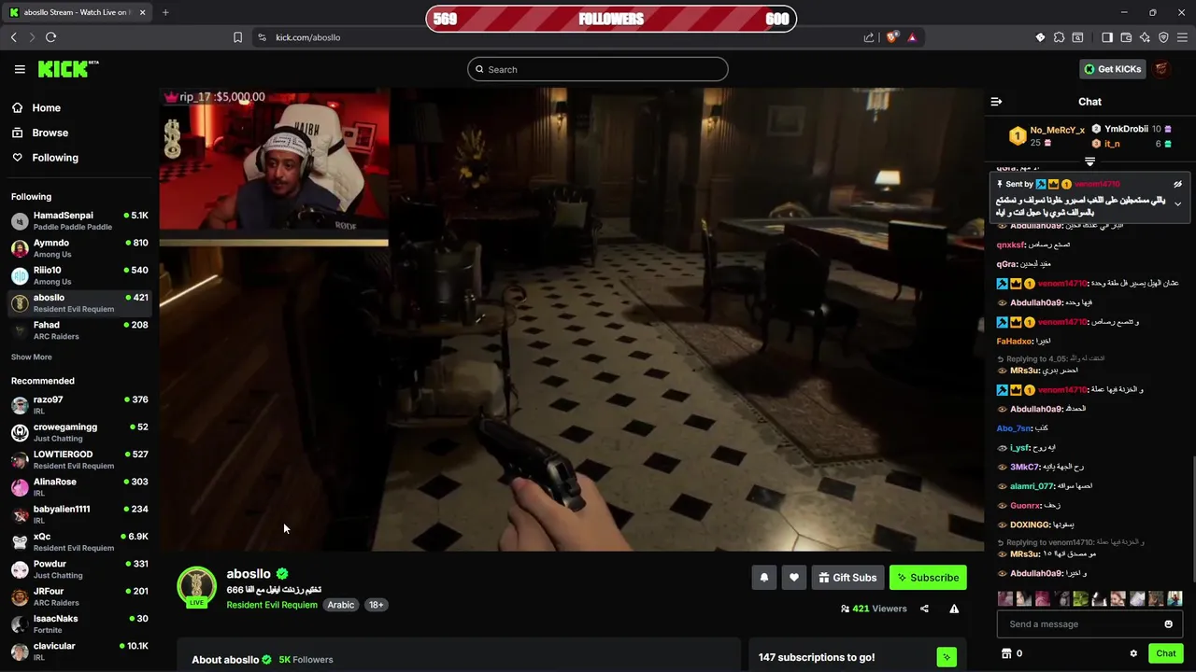The width and height of the screenshot is (1196, 672).
Task: Open the Brave Rewards triangle icon
Action: (x=912, y=37)
